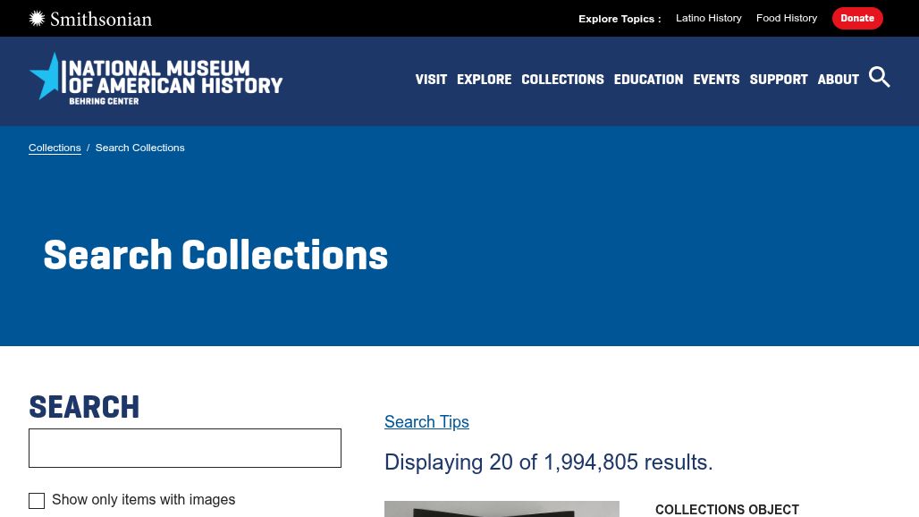Open the Search Tips link
Image resolution: width=919 pixels, height=517 pixels.
click(426, 421)
